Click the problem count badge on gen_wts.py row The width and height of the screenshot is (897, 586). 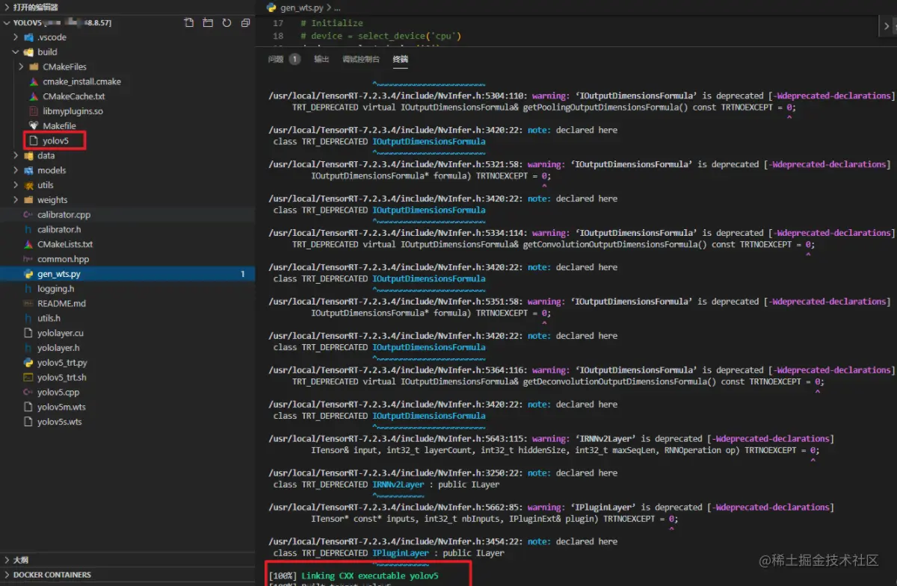tap(243, 274)
